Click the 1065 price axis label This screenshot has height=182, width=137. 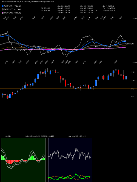click(132, 89)
